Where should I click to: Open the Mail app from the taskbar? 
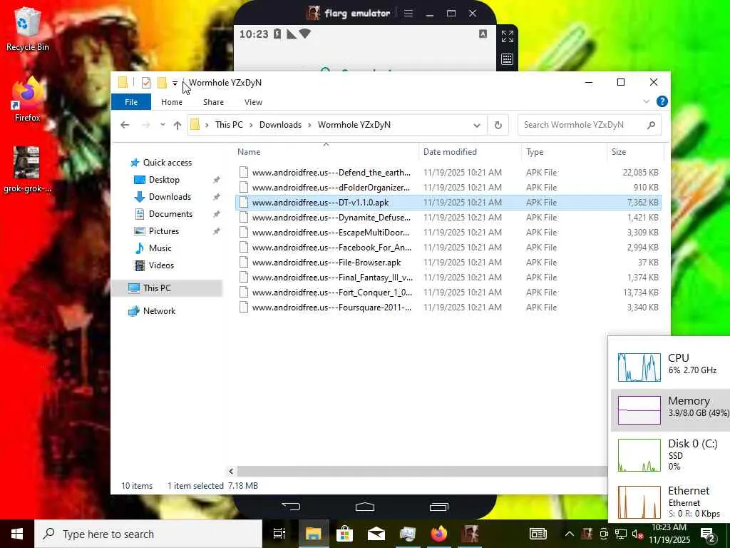[376, 534]
